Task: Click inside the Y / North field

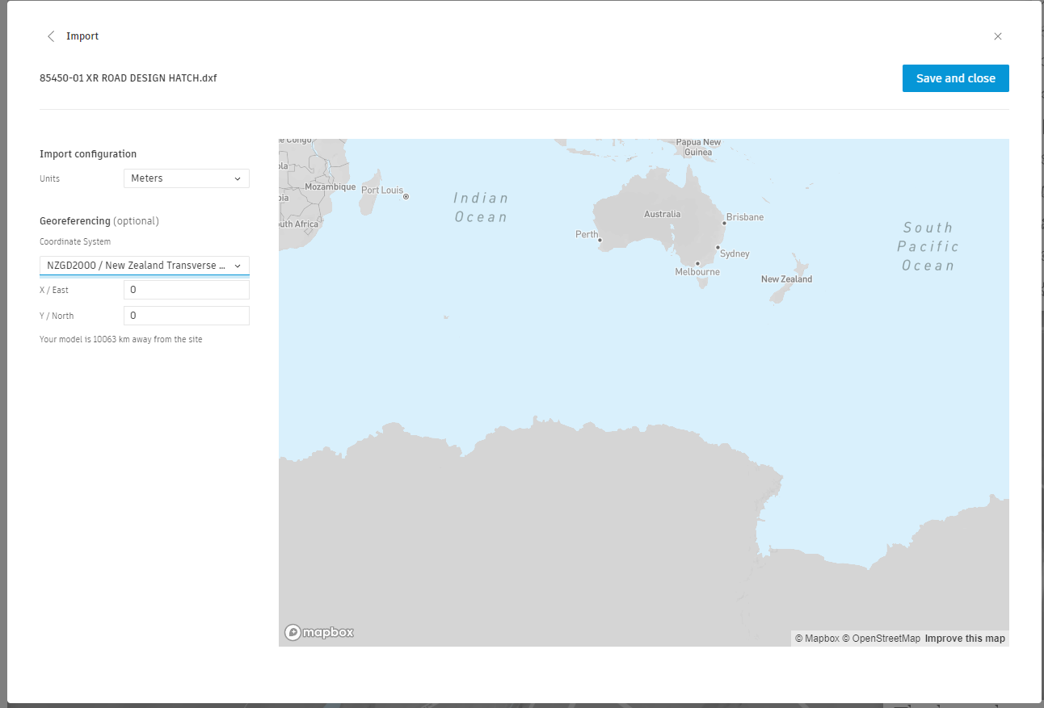Action: tap(186, 316)
